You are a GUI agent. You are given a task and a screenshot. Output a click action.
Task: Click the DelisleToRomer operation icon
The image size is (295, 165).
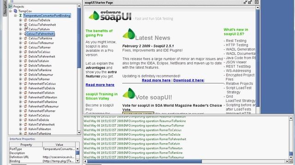(26, 79)
